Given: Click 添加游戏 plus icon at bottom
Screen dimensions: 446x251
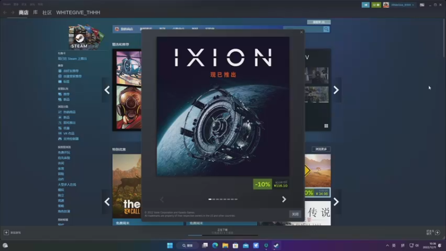Looking at the screenshot, I should tap(6, 233).
